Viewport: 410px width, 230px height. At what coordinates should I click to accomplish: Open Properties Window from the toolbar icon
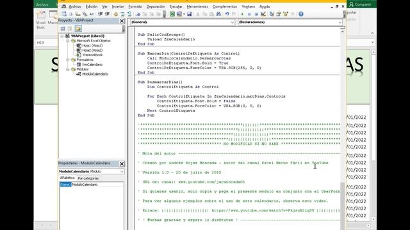pos(279,14)
